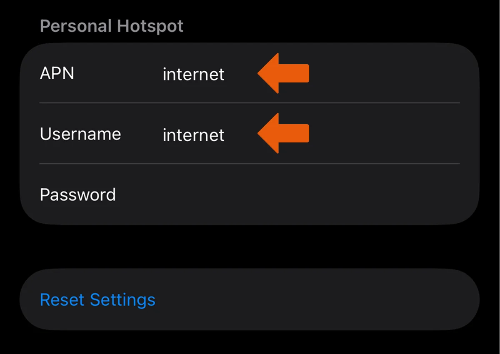Viewport: 500px width, 354px height.
Task: Tap the word Hotspot in the section title
Action: coord(150,26)
